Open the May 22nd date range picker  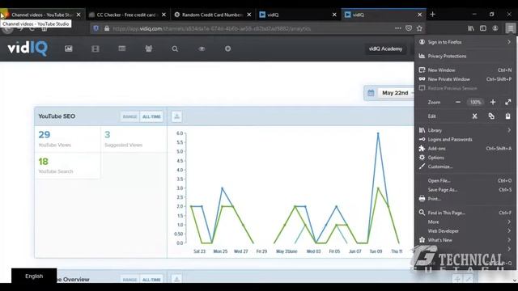395,93
